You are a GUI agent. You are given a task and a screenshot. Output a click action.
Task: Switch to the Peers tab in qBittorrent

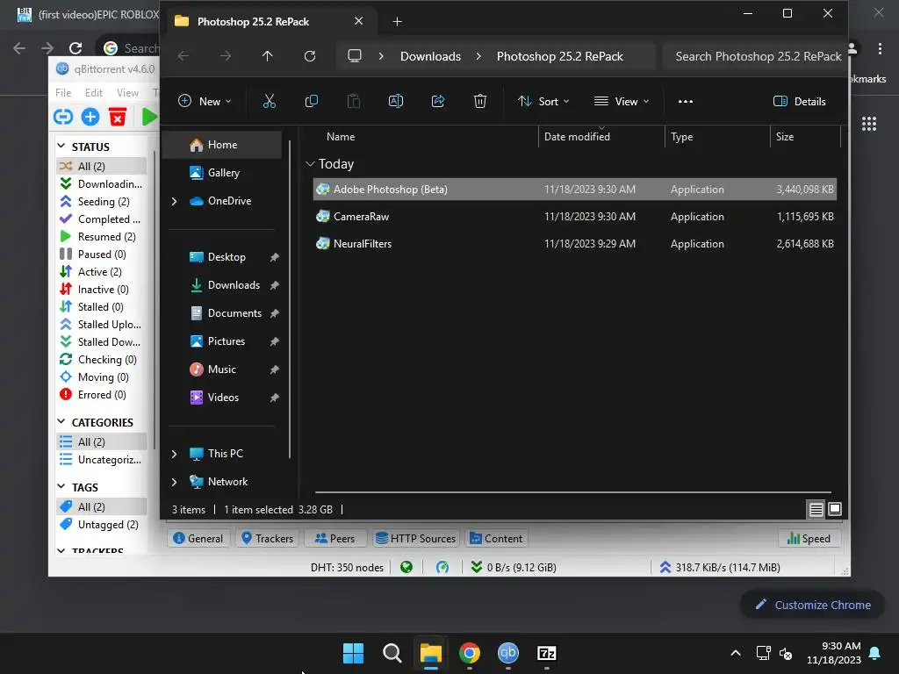[334, 538]
